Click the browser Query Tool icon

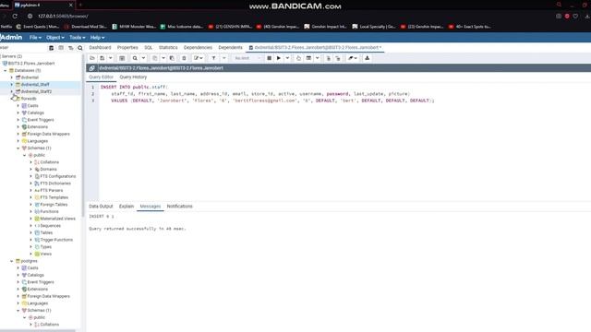pos(52,48)
